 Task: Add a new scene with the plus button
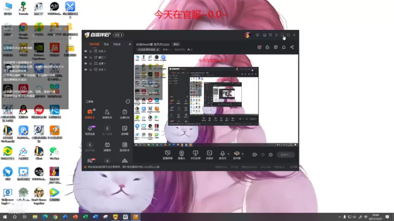(x=130, y=44)
